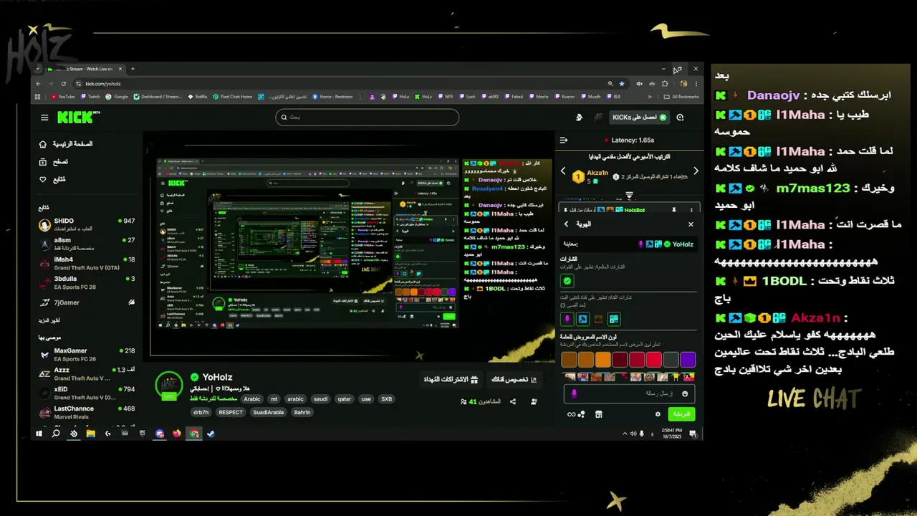Open the emoji picker in the chat message box
Screen dimensions: 917x516
pos(685,393)
